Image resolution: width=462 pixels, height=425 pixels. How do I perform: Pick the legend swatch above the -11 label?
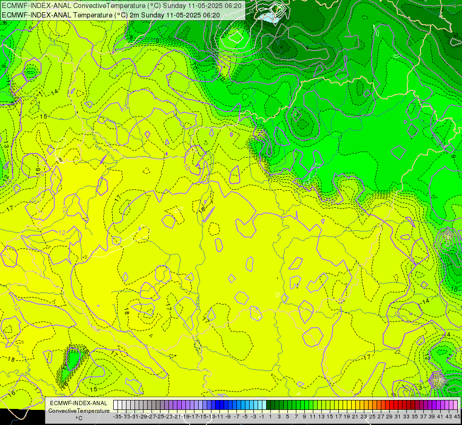(x=218, y=405)
